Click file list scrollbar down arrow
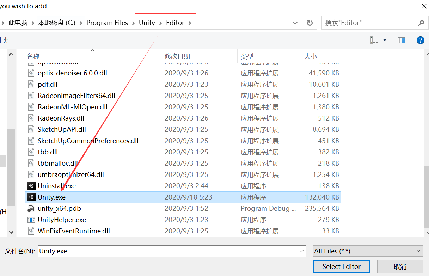429x276 pixels. coord(427,232)
